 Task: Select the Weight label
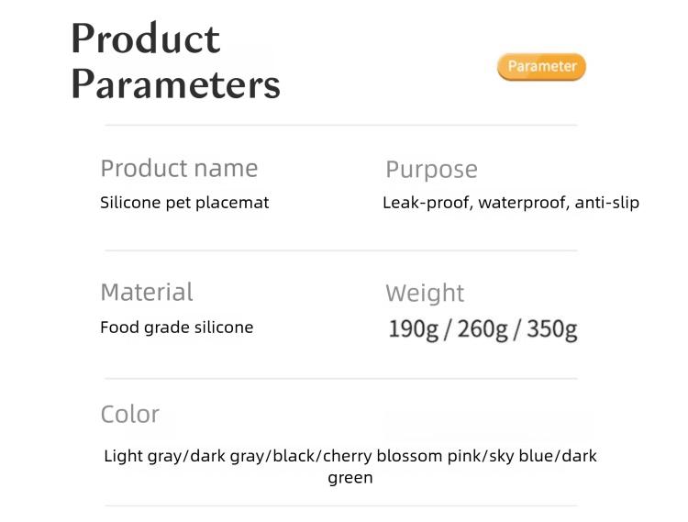425,294
